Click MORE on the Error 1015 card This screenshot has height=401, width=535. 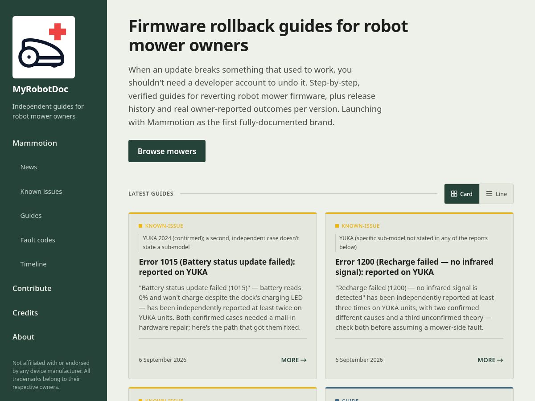coord(294,360)
